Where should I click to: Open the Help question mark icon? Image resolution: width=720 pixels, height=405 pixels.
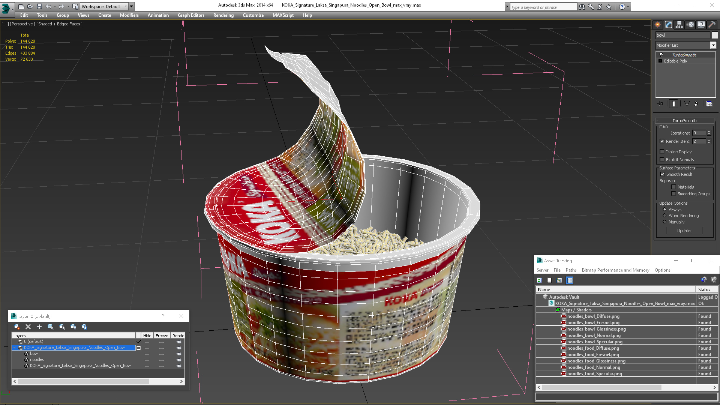(622, 7)
